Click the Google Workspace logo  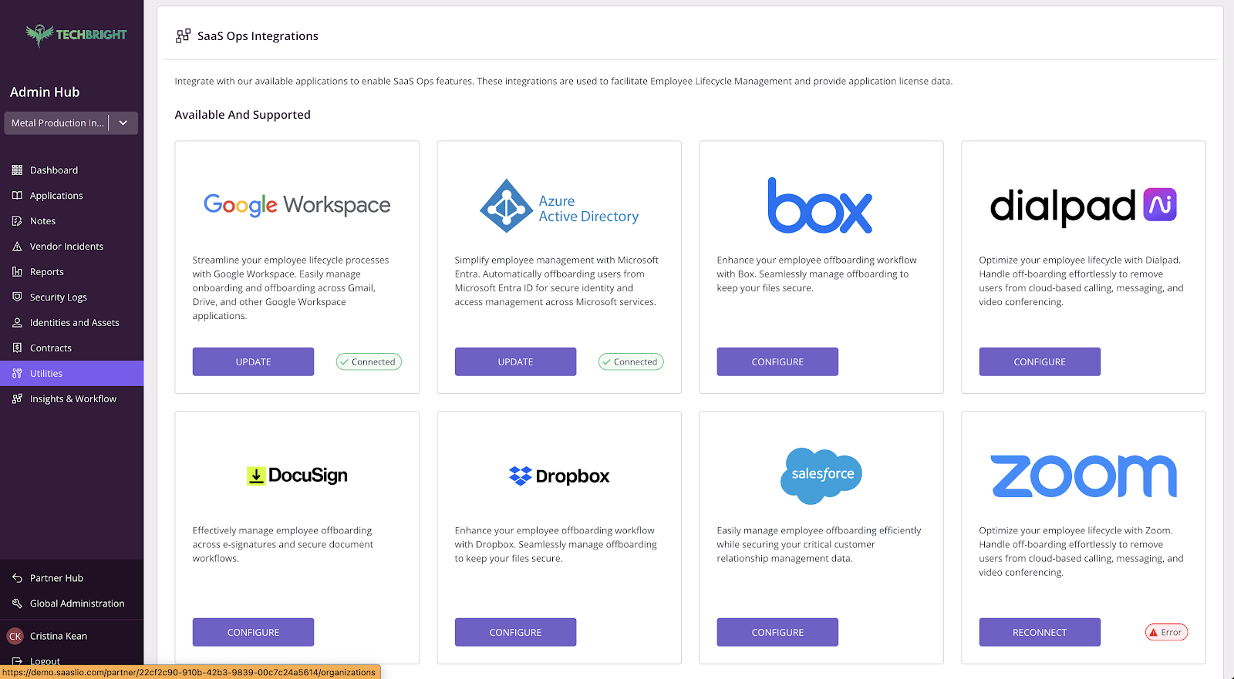click(297, 205)
